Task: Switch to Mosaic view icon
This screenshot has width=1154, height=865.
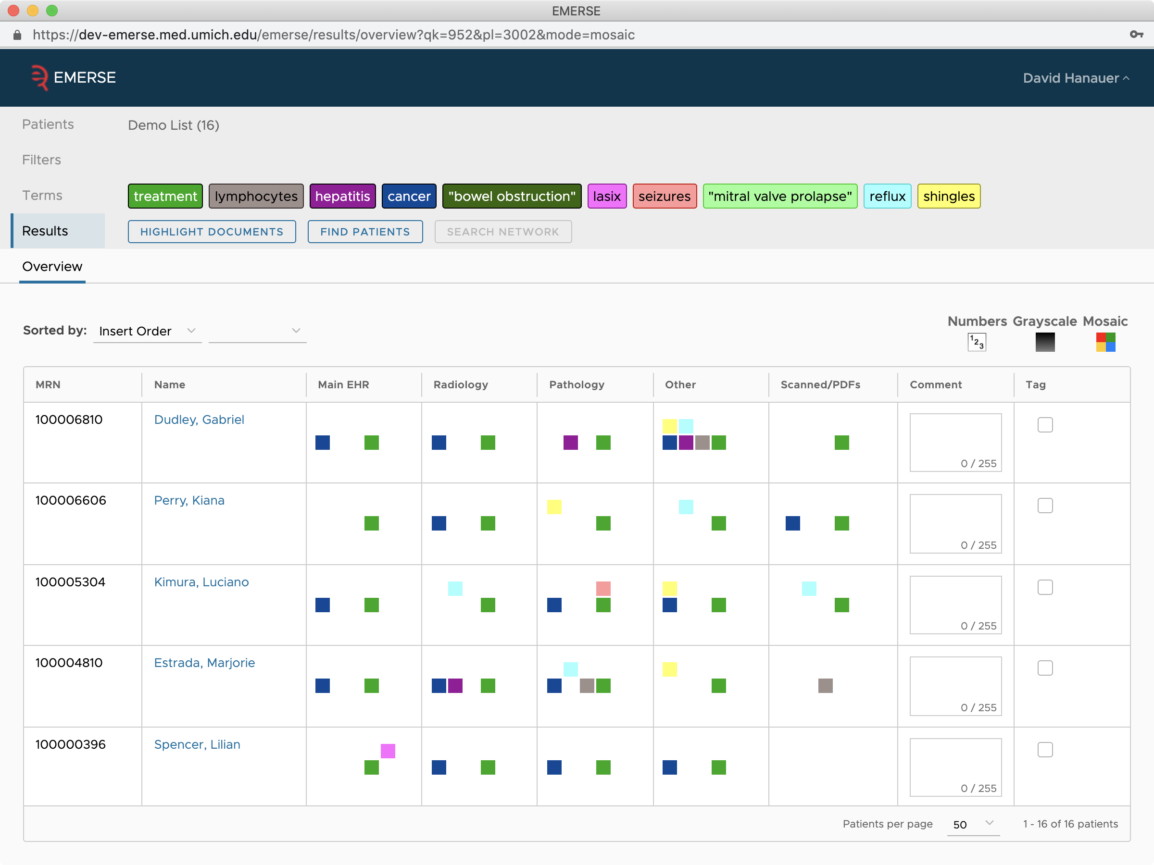Action: pyautogui.click(x=1105, y=343)
